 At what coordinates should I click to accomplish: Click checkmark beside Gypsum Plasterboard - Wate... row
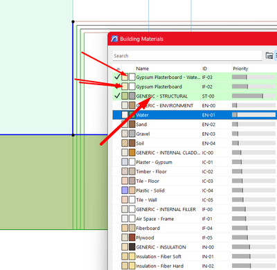click(117, 77)
